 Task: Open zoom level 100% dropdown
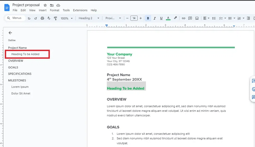click(x=67, y=18)
